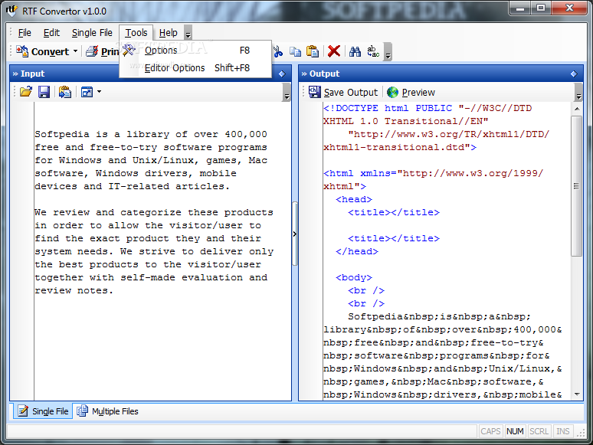This screenshot has width=593, height=445.
Task: Switch to the Multiple Files tab
Action: tap(107, 411)
